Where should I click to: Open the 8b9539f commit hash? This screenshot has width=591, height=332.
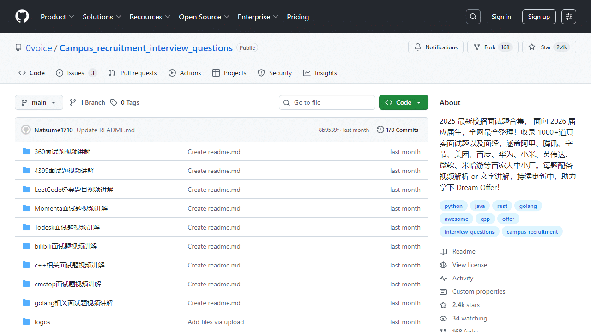click(329, 130)
